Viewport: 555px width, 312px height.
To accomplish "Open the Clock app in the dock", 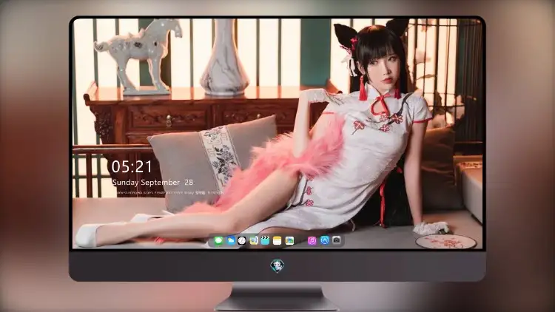I will pos(242,240).
